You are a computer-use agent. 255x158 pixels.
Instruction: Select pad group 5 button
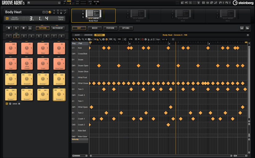click(x=39, y=36)
